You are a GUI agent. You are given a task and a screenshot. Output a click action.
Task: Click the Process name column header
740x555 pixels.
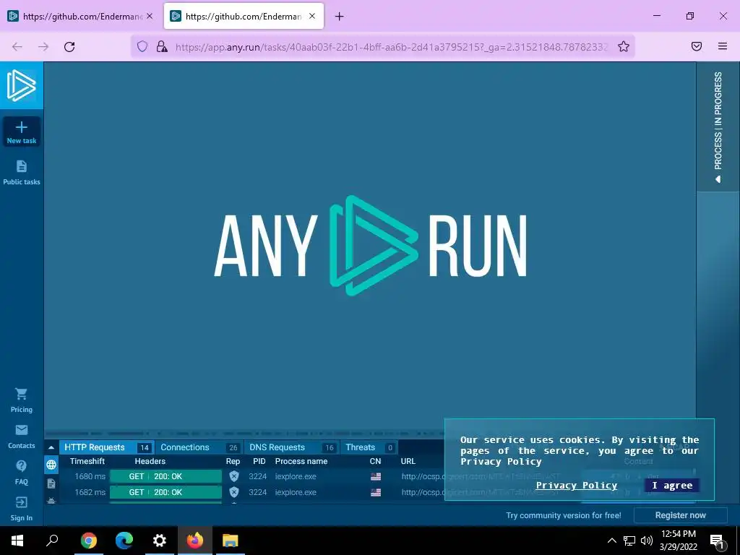coord(301,461)
